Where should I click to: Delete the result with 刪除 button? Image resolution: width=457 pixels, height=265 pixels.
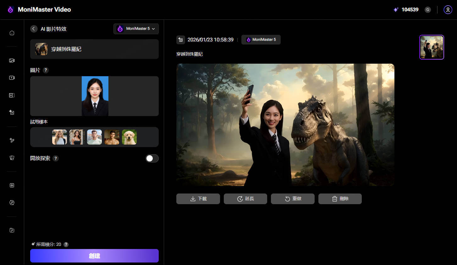(340, 199)
